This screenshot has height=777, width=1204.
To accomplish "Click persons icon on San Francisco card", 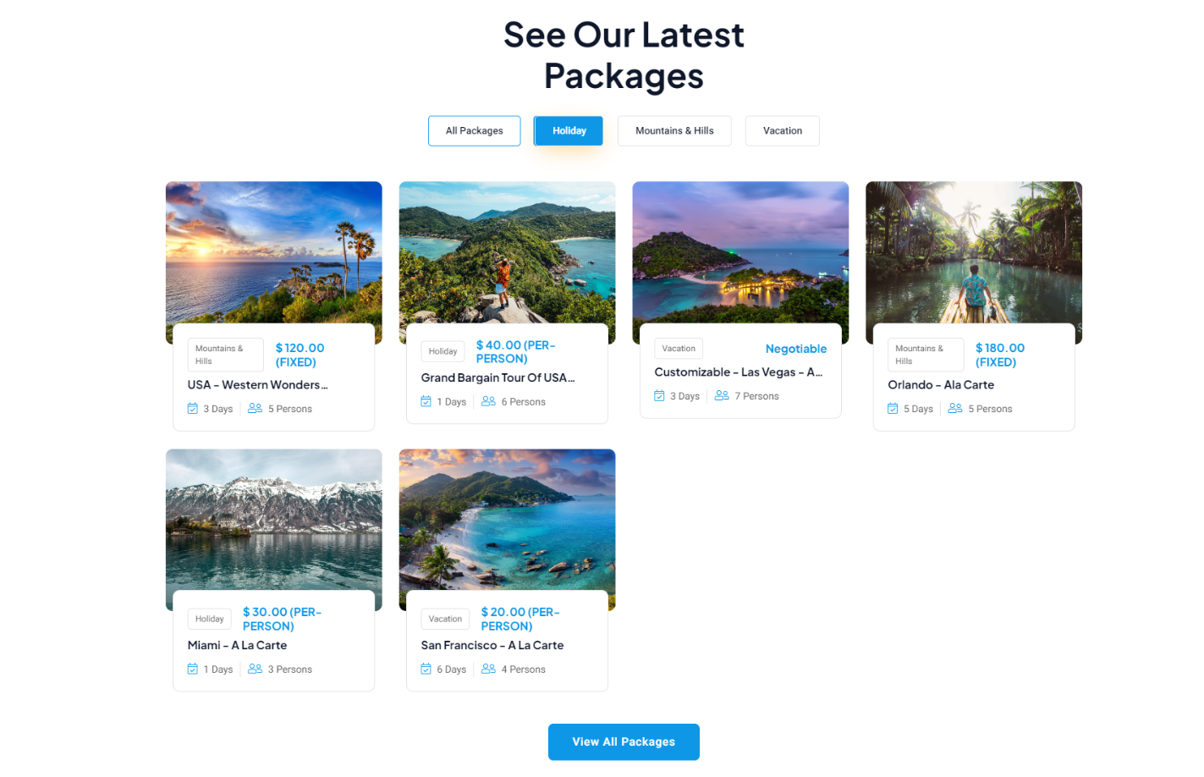I will [x=488, y=669].
